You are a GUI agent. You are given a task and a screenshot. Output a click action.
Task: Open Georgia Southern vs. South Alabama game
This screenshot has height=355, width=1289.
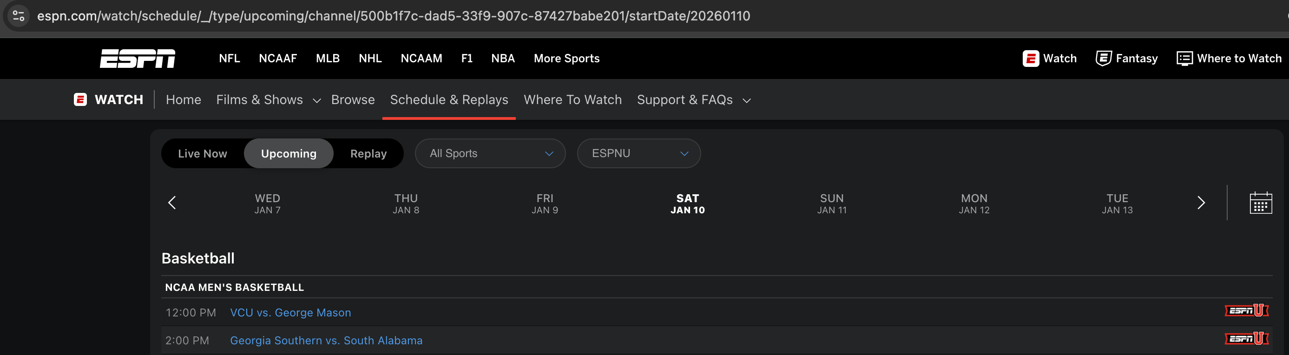(x=326, y=341)
